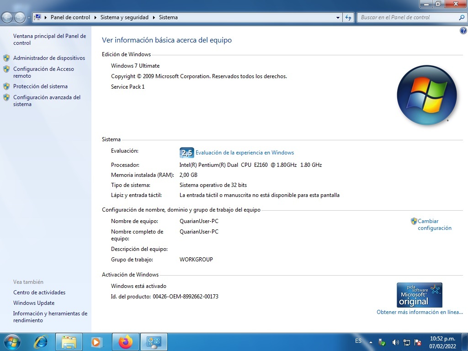Click the 2,00 GB memory value

[x=188, y=175]
